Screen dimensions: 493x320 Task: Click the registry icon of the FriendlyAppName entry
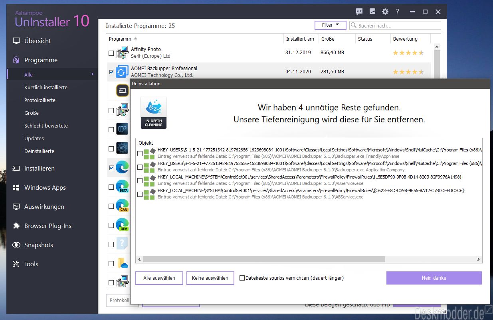pos(149,153)
